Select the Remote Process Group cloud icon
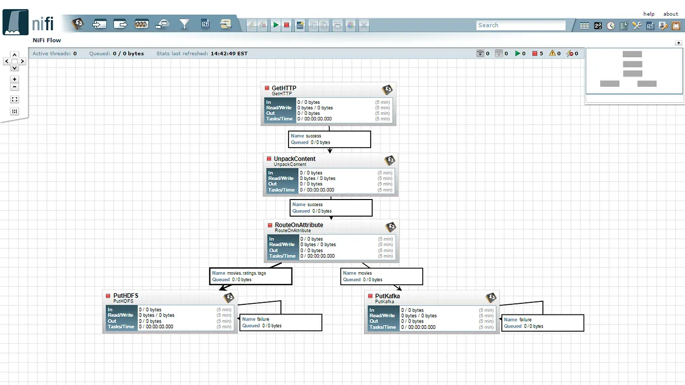The height and width of the screenshot is (385, 685). click(x=163, y=24)
